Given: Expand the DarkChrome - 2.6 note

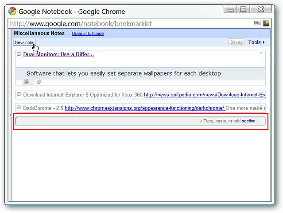Looking at the screenshot, I should pyautogui.click(x=19, y=107).
